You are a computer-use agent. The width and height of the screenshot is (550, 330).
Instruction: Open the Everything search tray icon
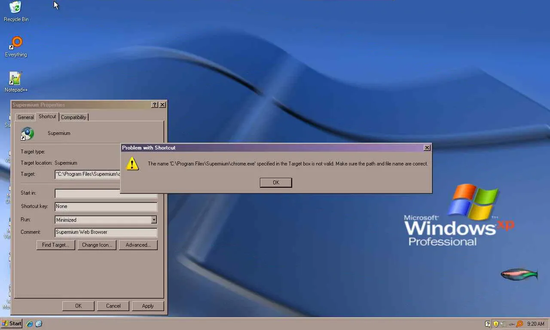[519, 324]
